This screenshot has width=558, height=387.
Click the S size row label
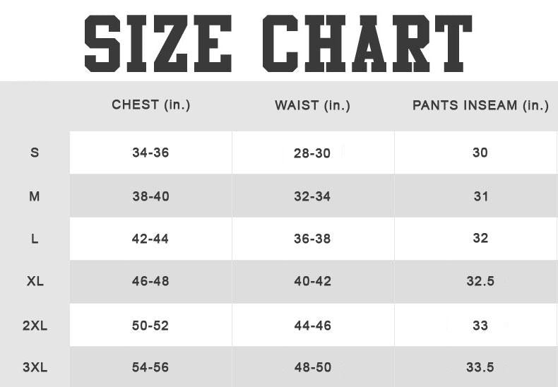pos(35,153)
